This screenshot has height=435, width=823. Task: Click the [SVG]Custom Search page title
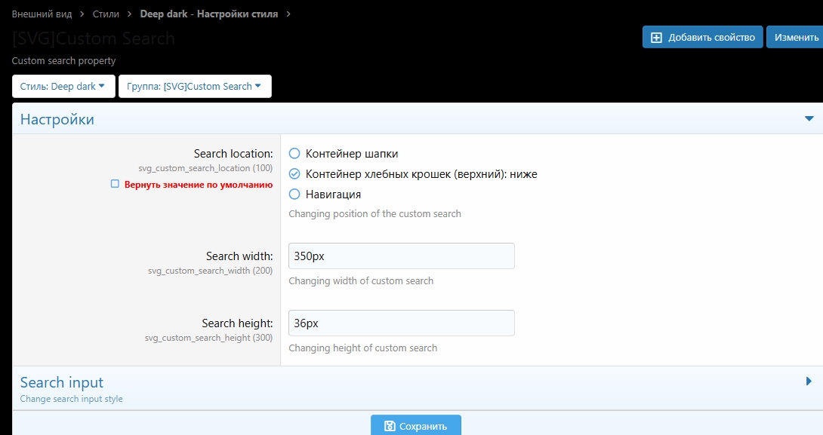[94, 38]
